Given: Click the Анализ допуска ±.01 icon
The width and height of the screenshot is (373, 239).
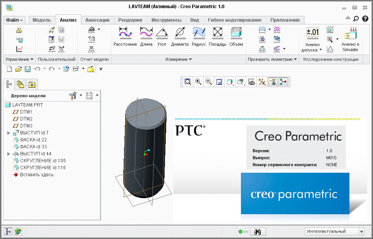Looking at the screenshot, I should point(313,34).
